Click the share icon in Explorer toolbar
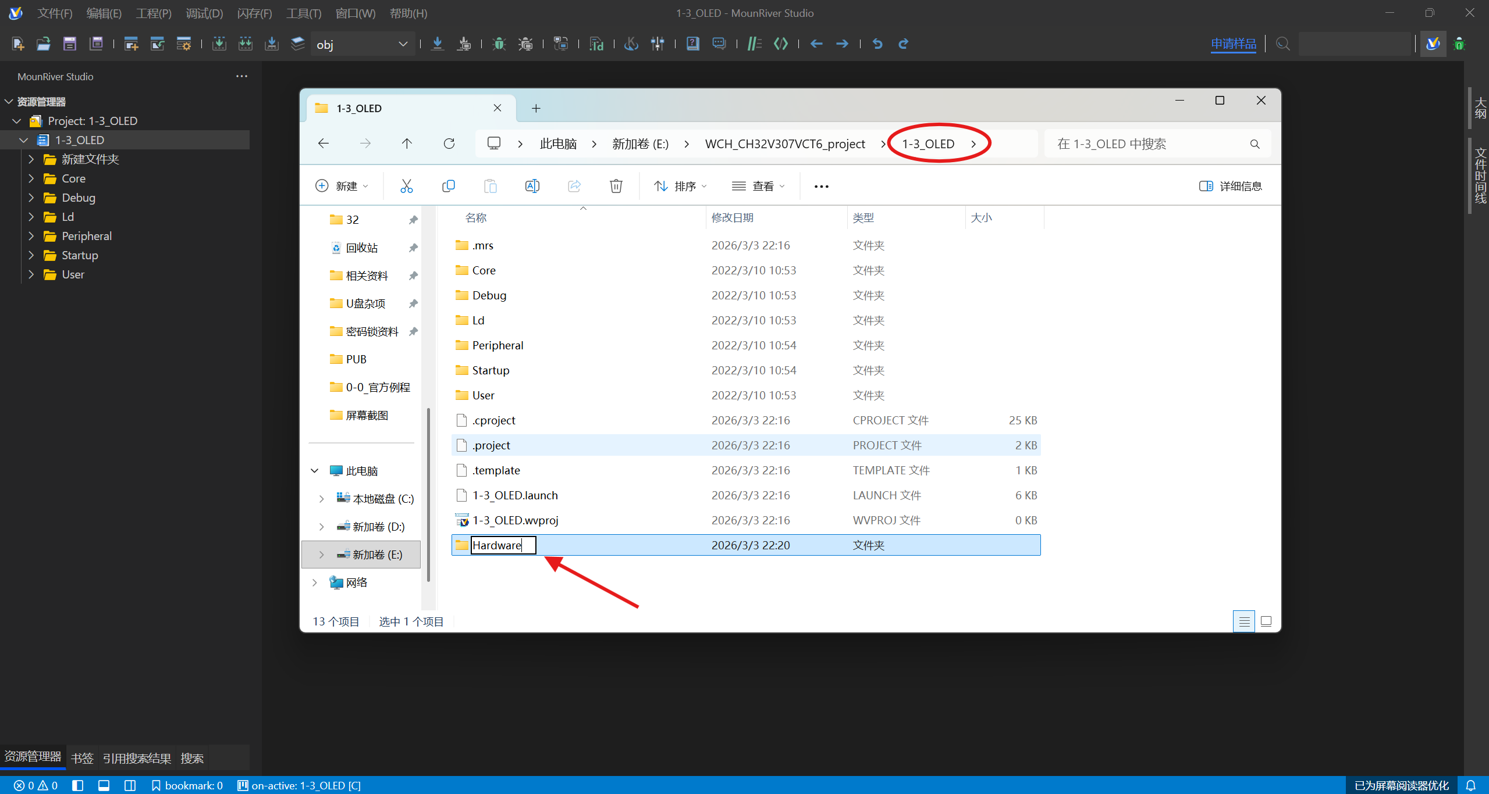Viewport: 1489px width, 794px height. [x=574, y=186]
